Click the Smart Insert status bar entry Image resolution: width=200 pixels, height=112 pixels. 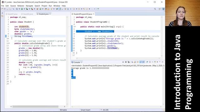point(85,110)
